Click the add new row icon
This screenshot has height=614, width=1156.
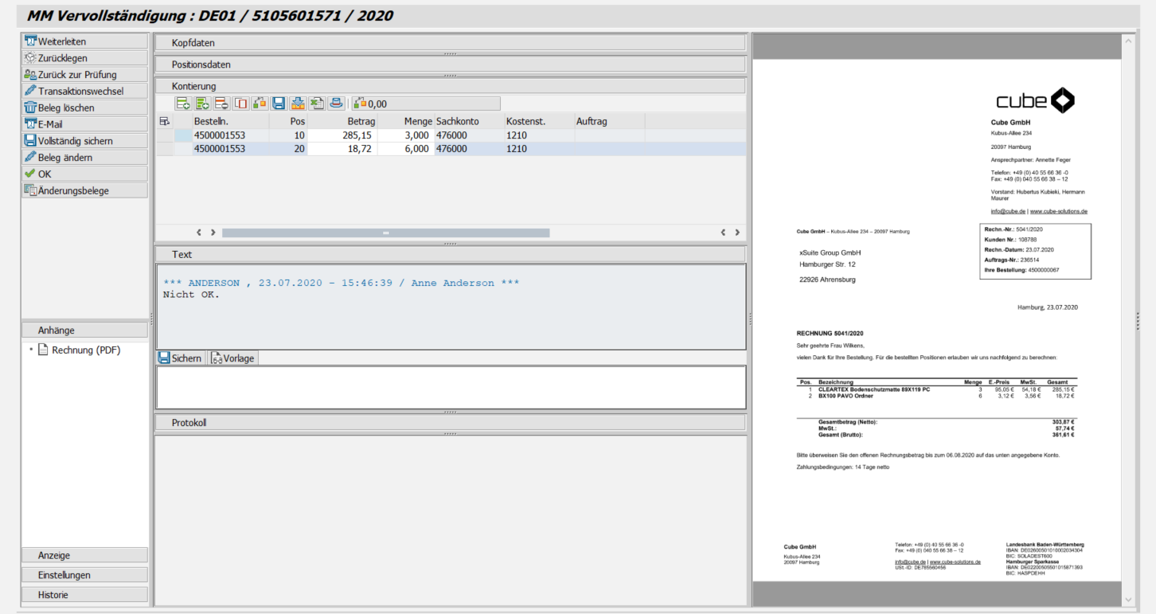(x=183, y=103)
